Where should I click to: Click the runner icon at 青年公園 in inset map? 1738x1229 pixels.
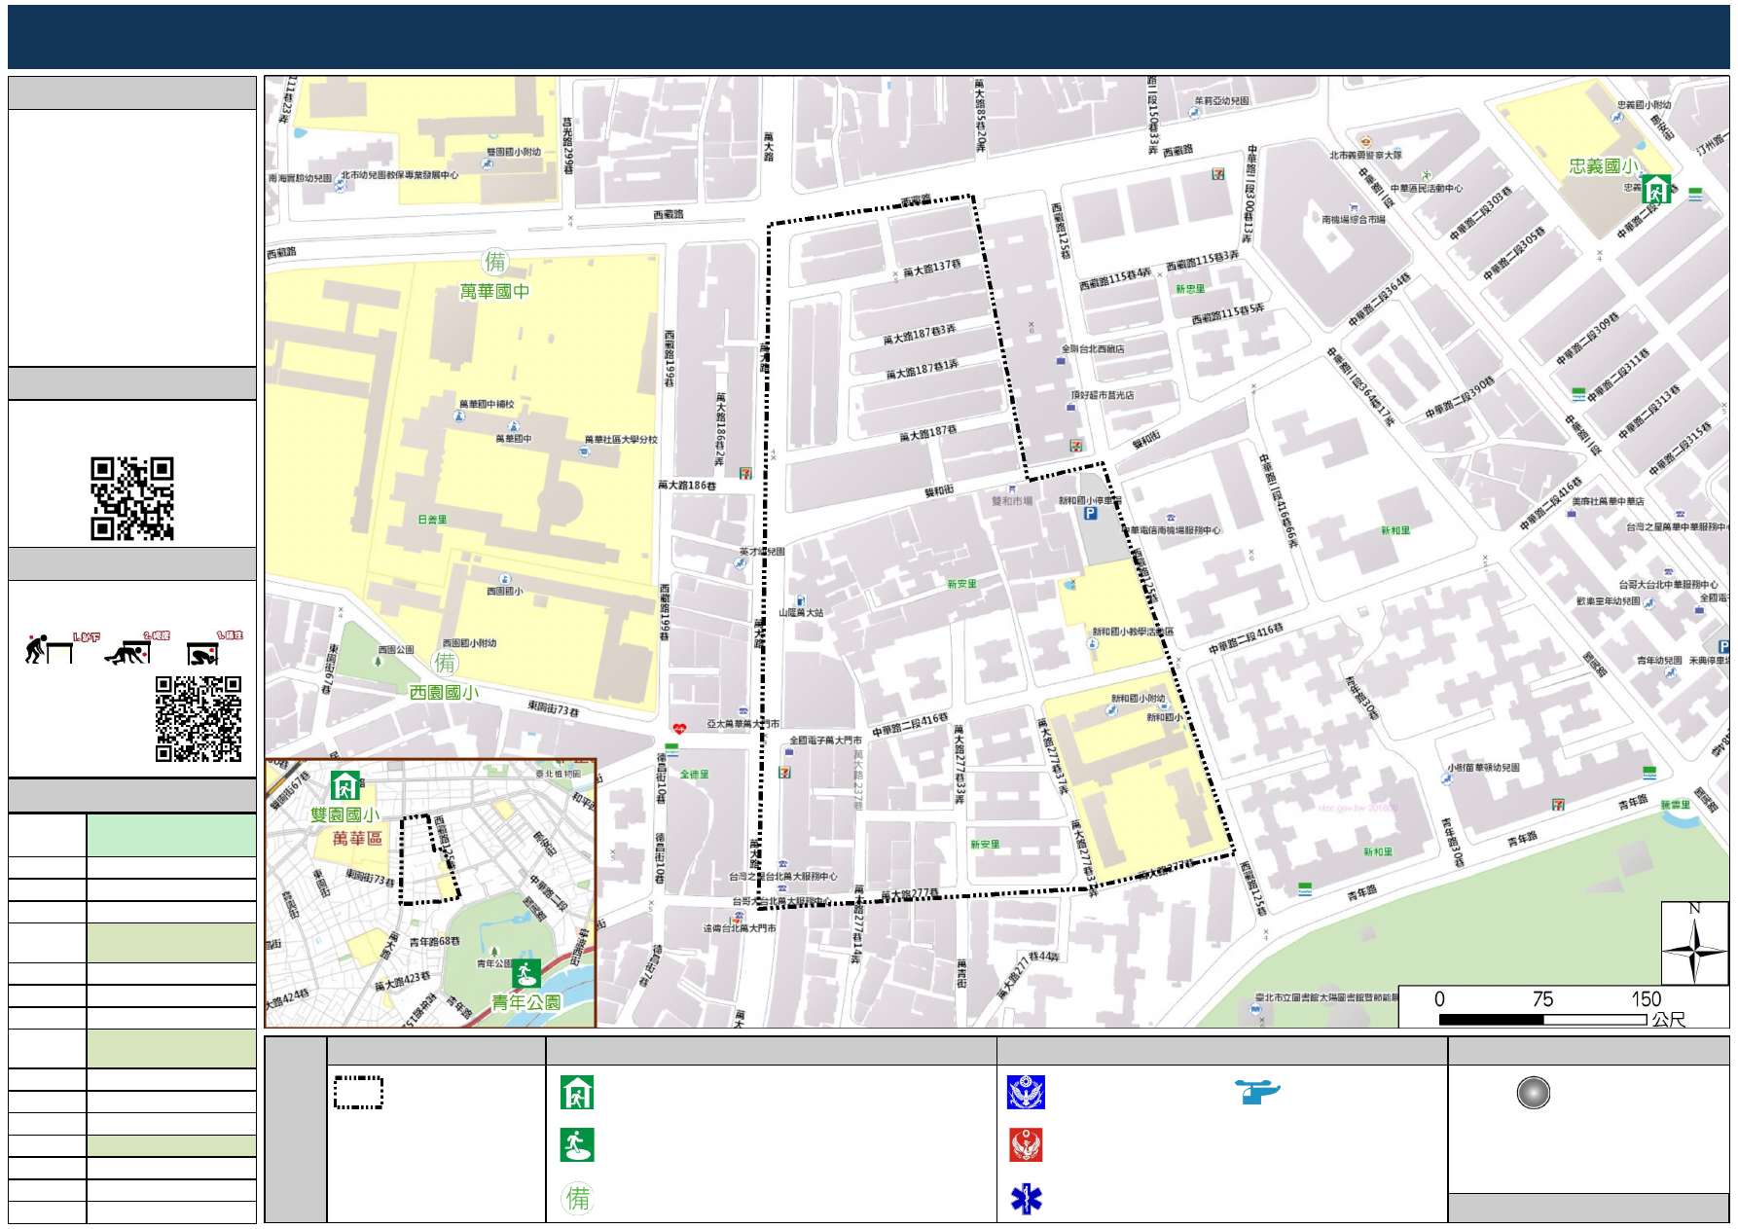point(525,973)
